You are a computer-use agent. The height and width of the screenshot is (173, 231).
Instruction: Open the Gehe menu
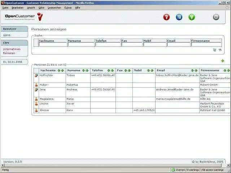(x=42, y=8)
